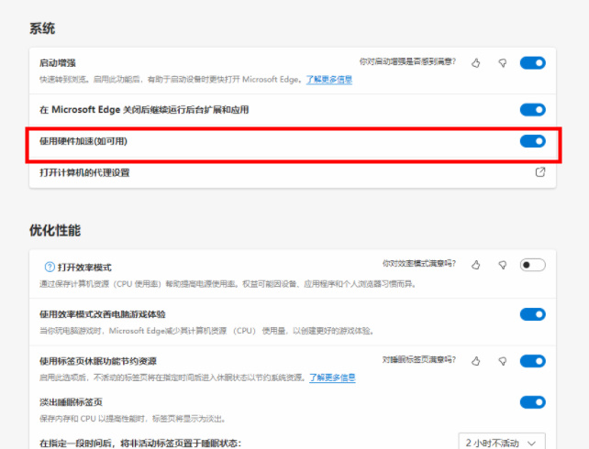
Task: Toggle the 启动增强 switch
Action: (533, 62)
